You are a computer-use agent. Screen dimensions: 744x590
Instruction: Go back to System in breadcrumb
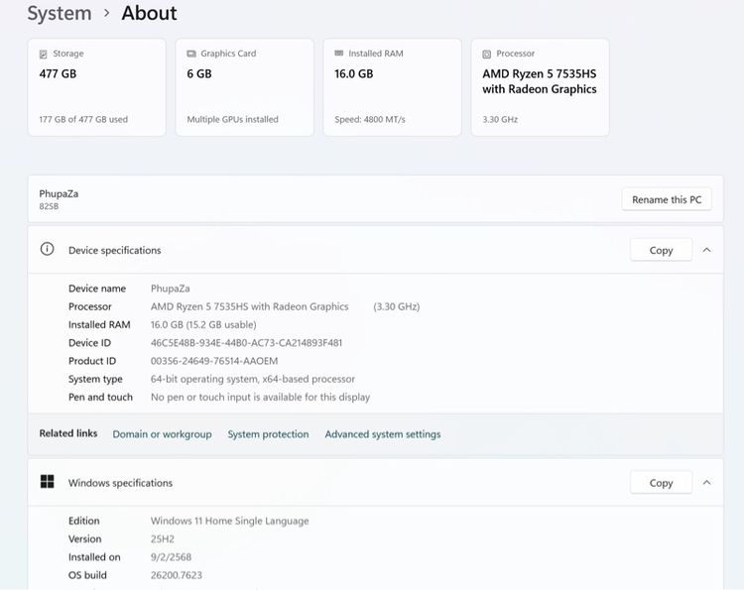coord(59,14)
